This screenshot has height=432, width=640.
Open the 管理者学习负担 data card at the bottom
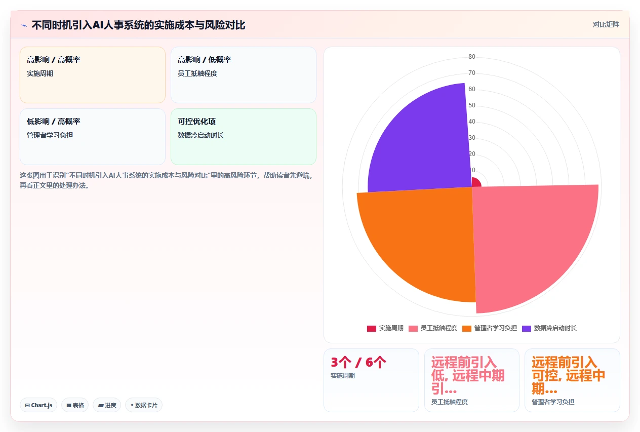572,380
